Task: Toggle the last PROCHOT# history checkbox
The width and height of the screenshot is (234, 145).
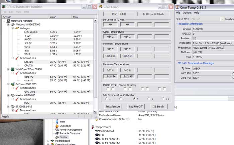Action: point(164,89)
